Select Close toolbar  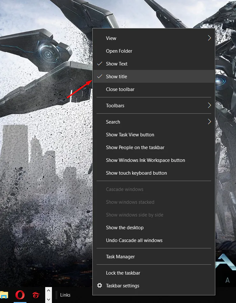coord(154,89)
